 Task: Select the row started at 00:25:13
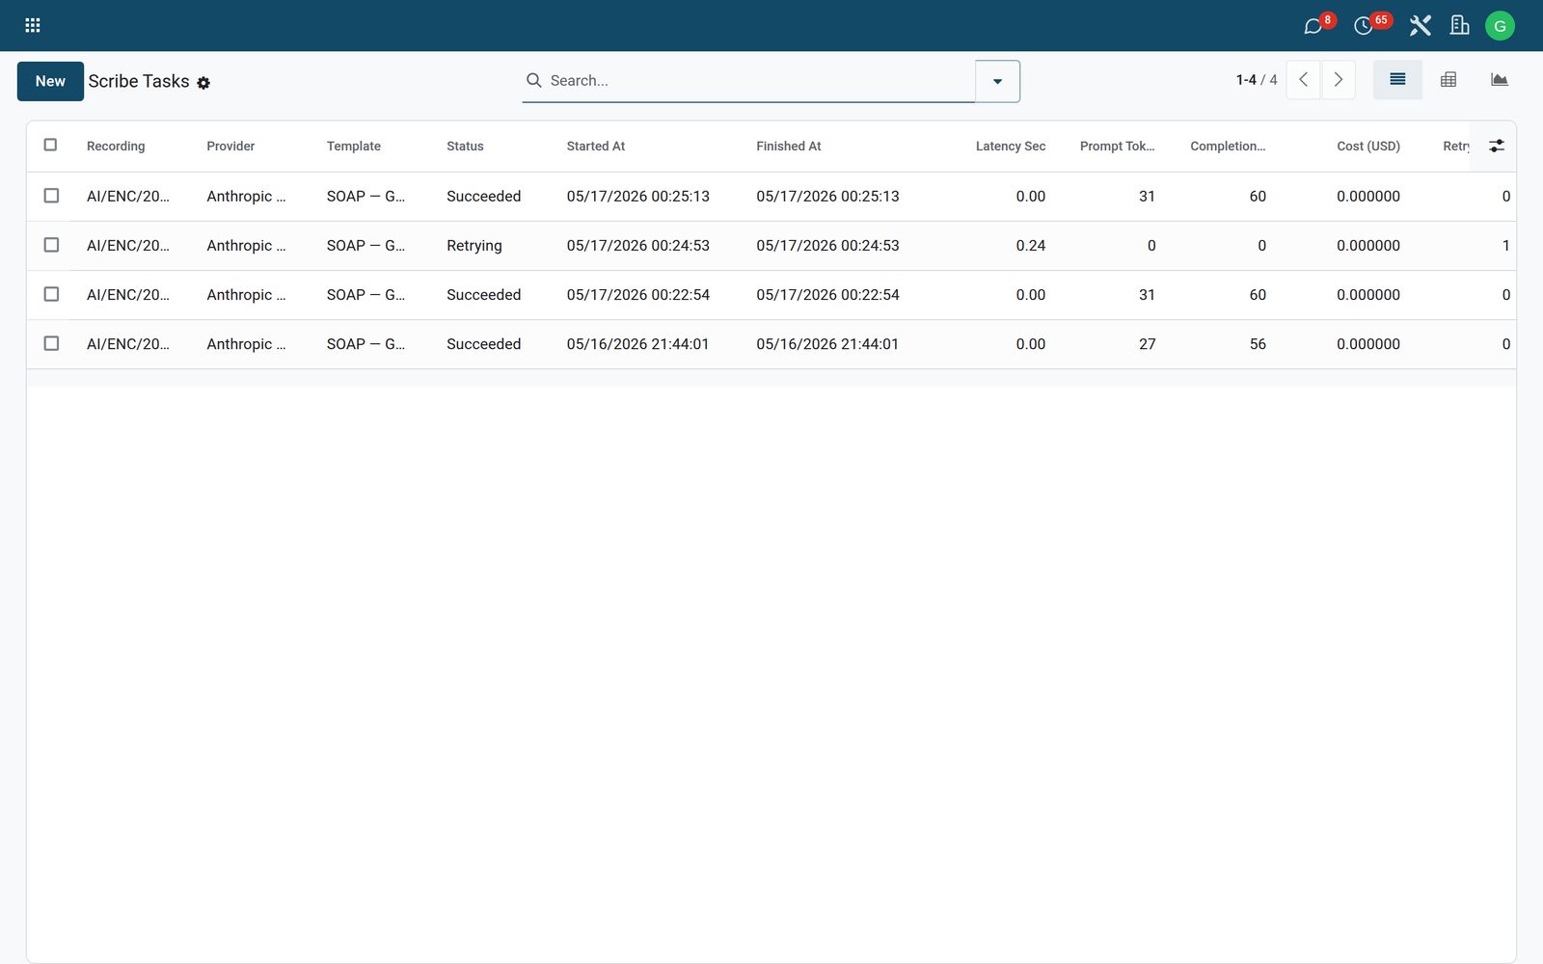[52, 196]
